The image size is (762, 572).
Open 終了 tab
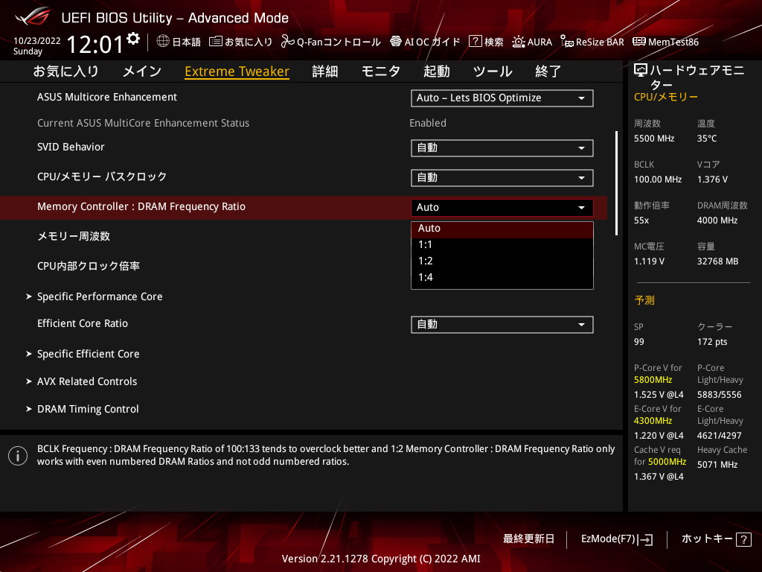coord(548,71)
